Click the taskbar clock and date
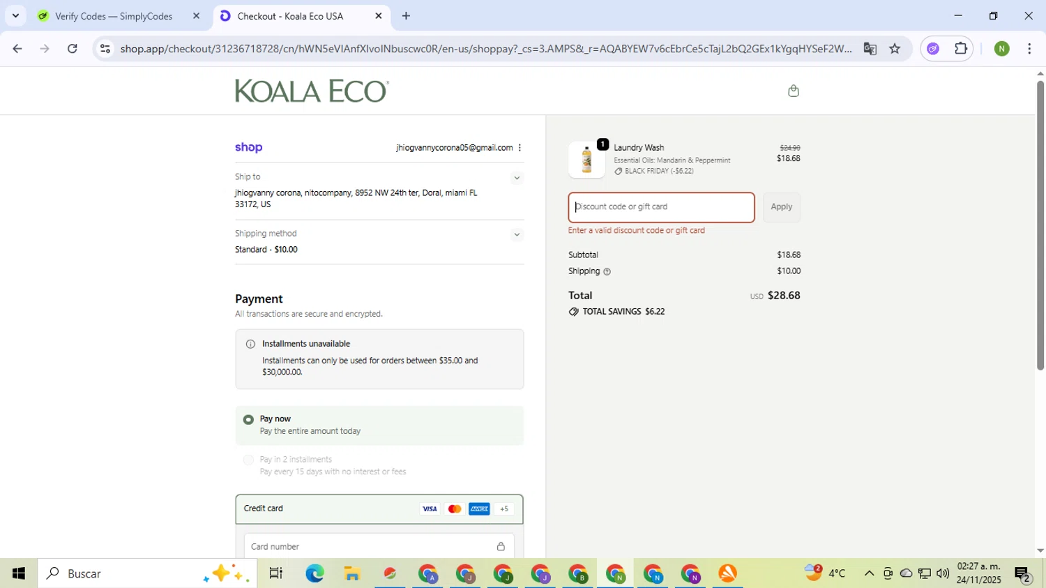This screenshot has height=588, width=1046. click(x=979, y=573)
